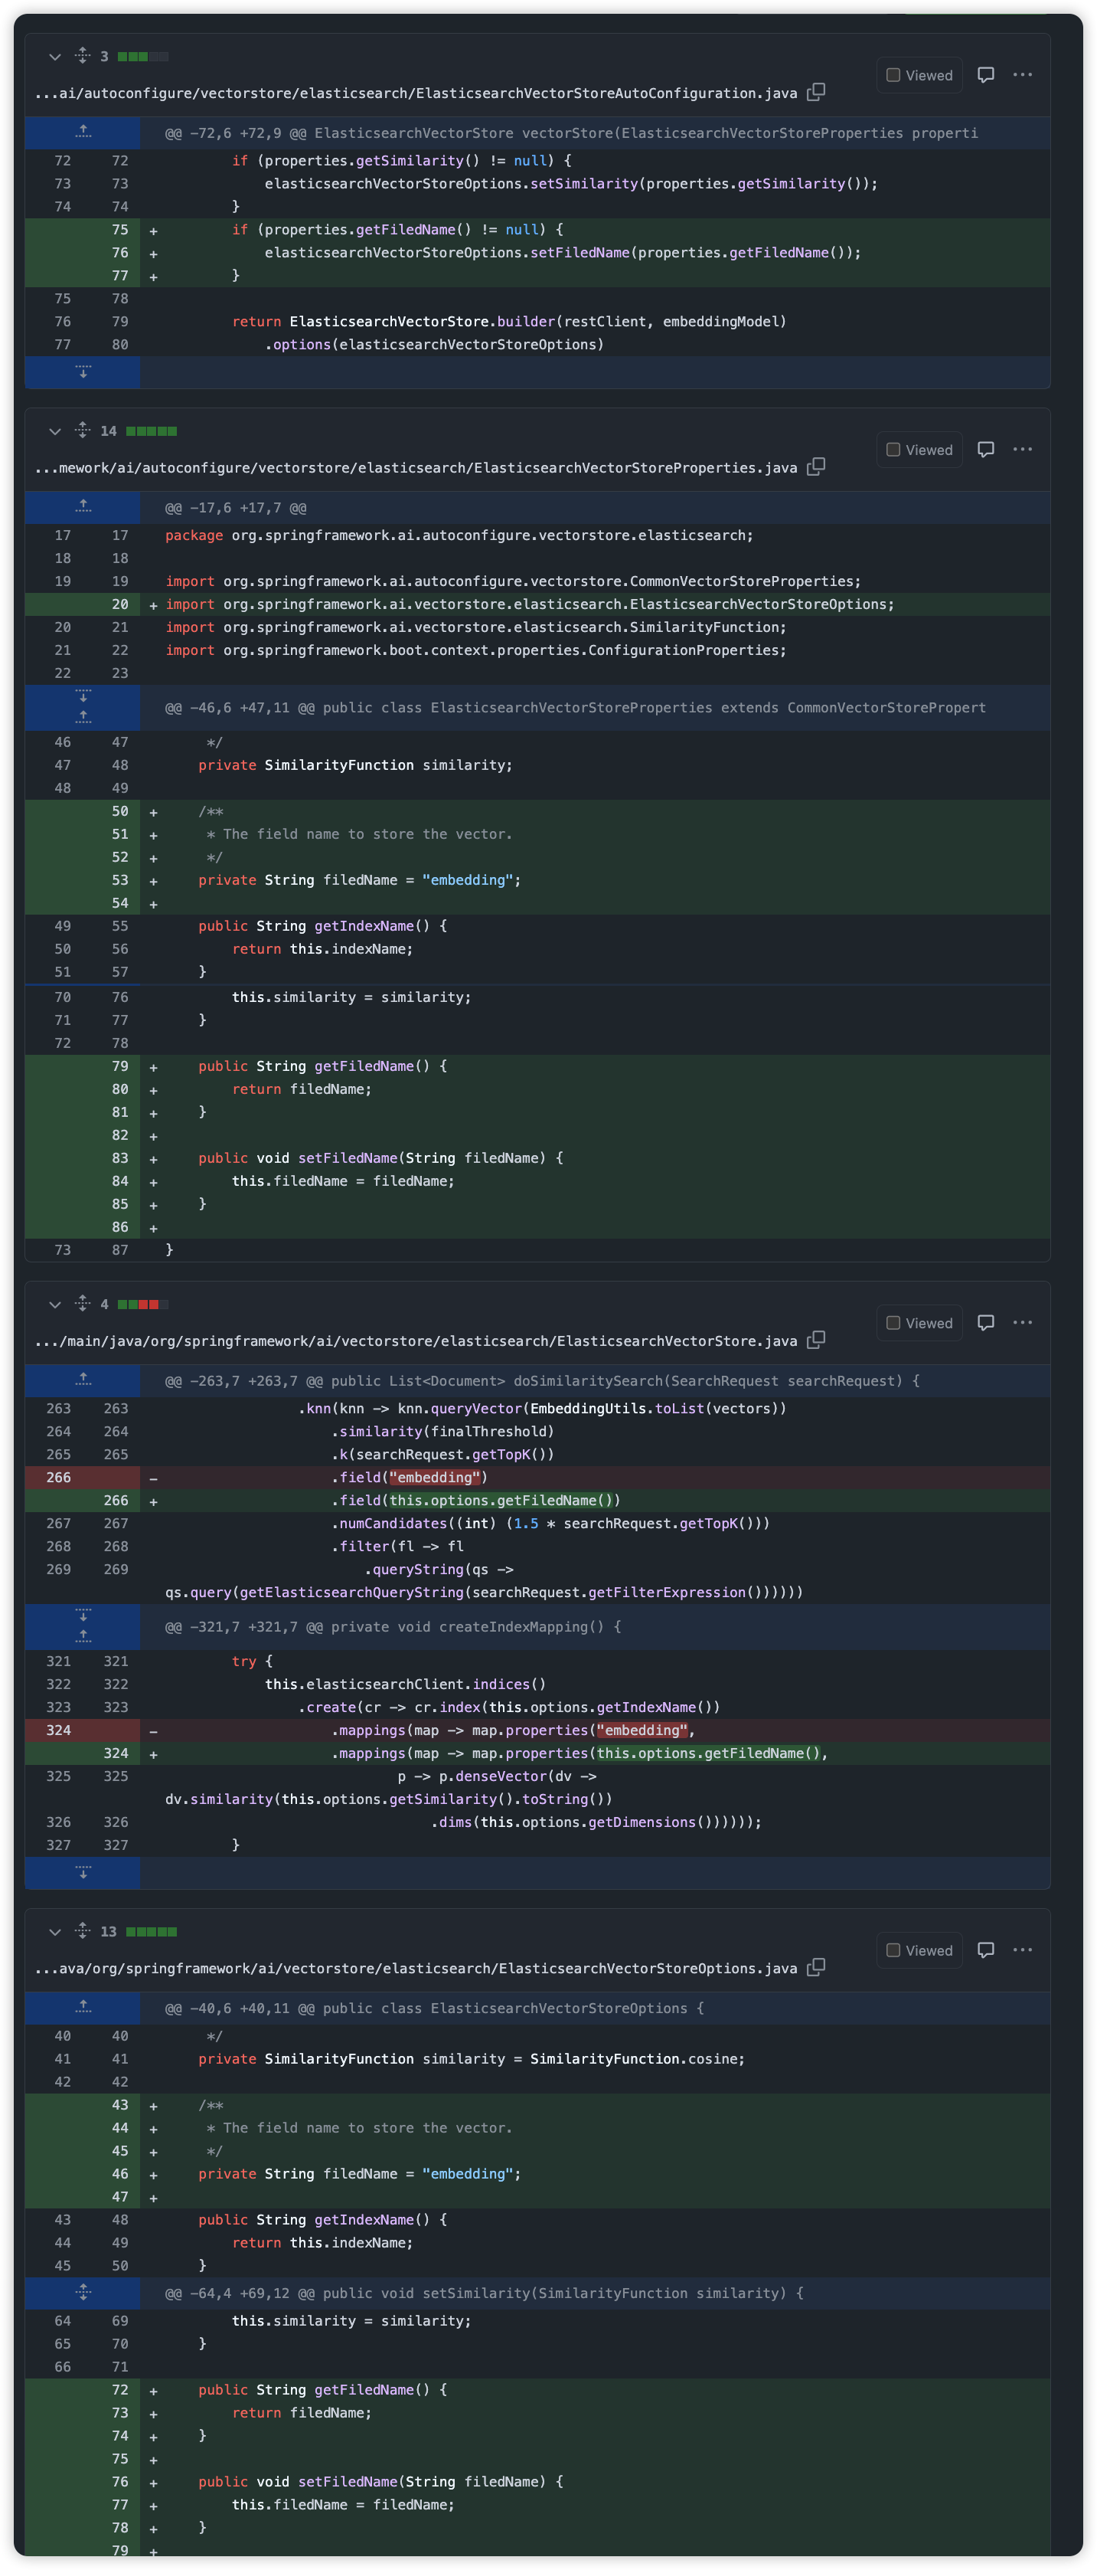Collapse the ElasticsearchVectorStoreProperties.java diff

coord(55,431)
